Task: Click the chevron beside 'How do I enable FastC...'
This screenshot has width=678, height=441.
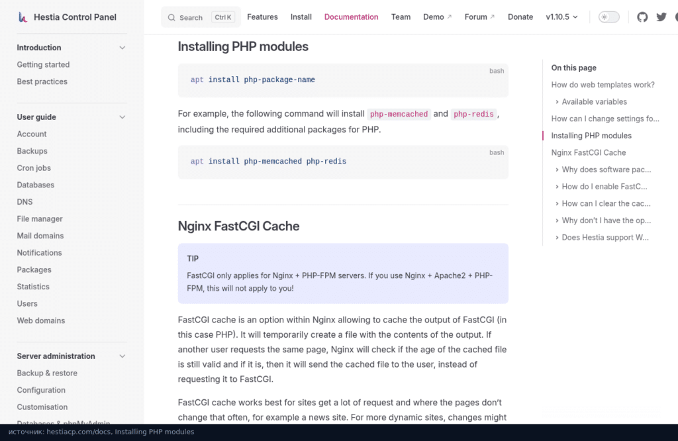Action: click(x=557, y=187)
